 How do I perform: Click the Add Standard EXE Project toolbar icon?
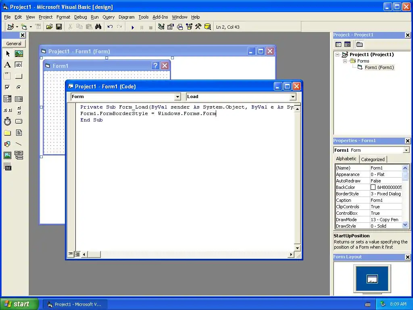[x=11, y=27]
